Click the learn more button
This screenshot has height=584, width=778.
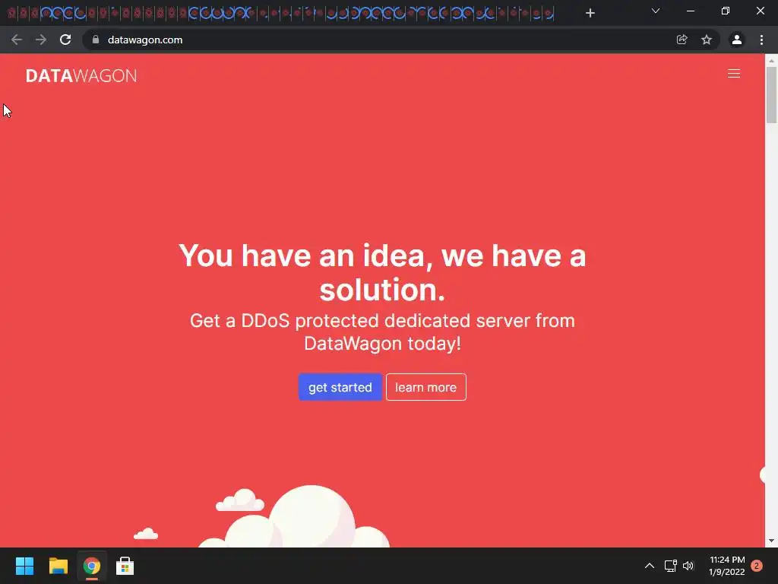point(425,387)
